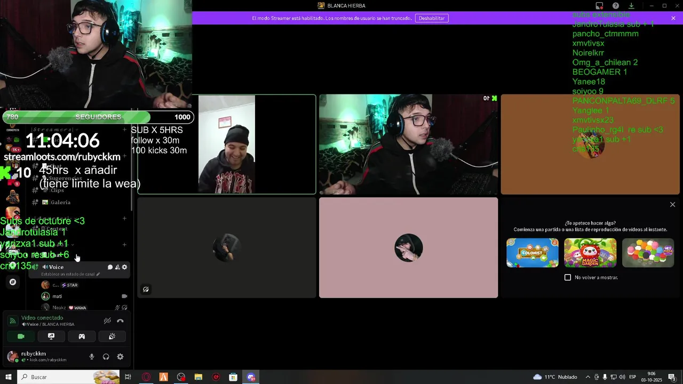683x384 pixels.
Task: Focus the streamer webcam tile with headphones
Action: coord(409,145)
